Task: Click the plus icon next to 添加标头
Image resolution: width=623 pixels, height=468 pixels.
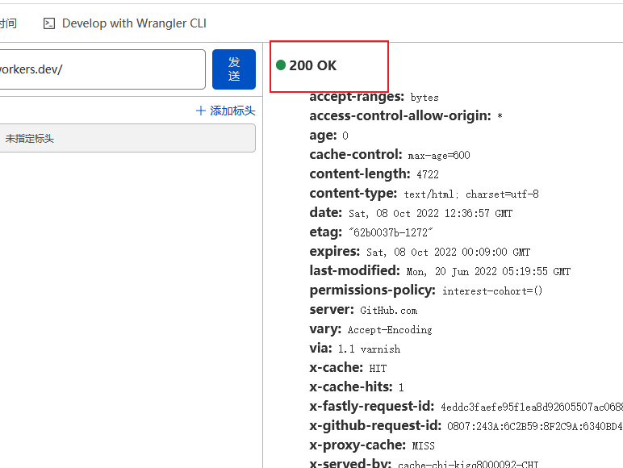Action: click(201, 111)
